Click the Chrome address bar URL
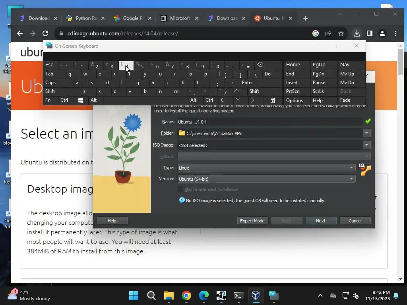 pos(122,33)
